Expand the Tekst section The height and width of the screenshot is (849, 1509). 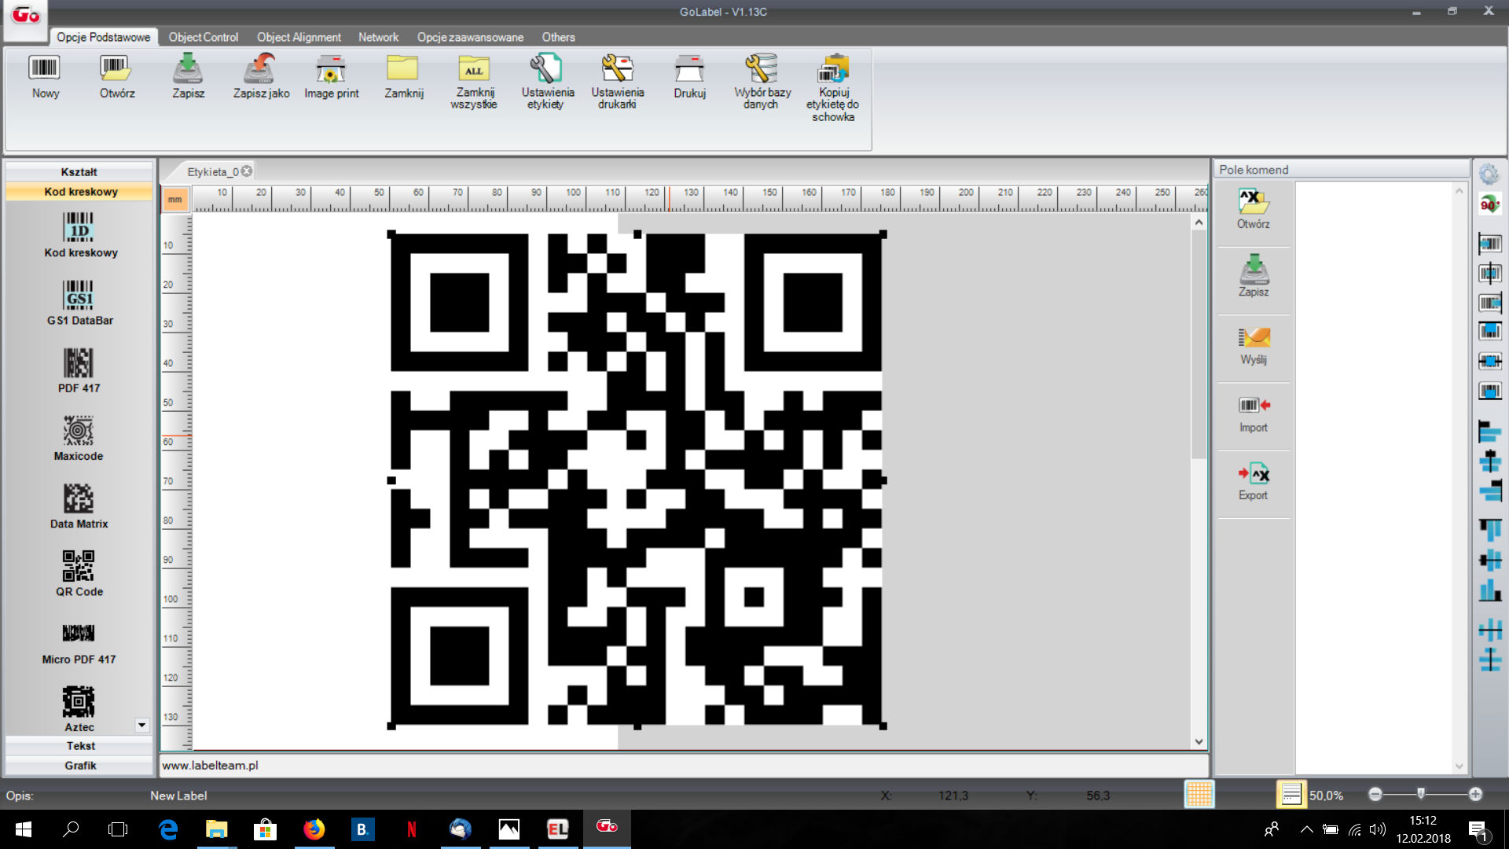(x=79, y=745)
